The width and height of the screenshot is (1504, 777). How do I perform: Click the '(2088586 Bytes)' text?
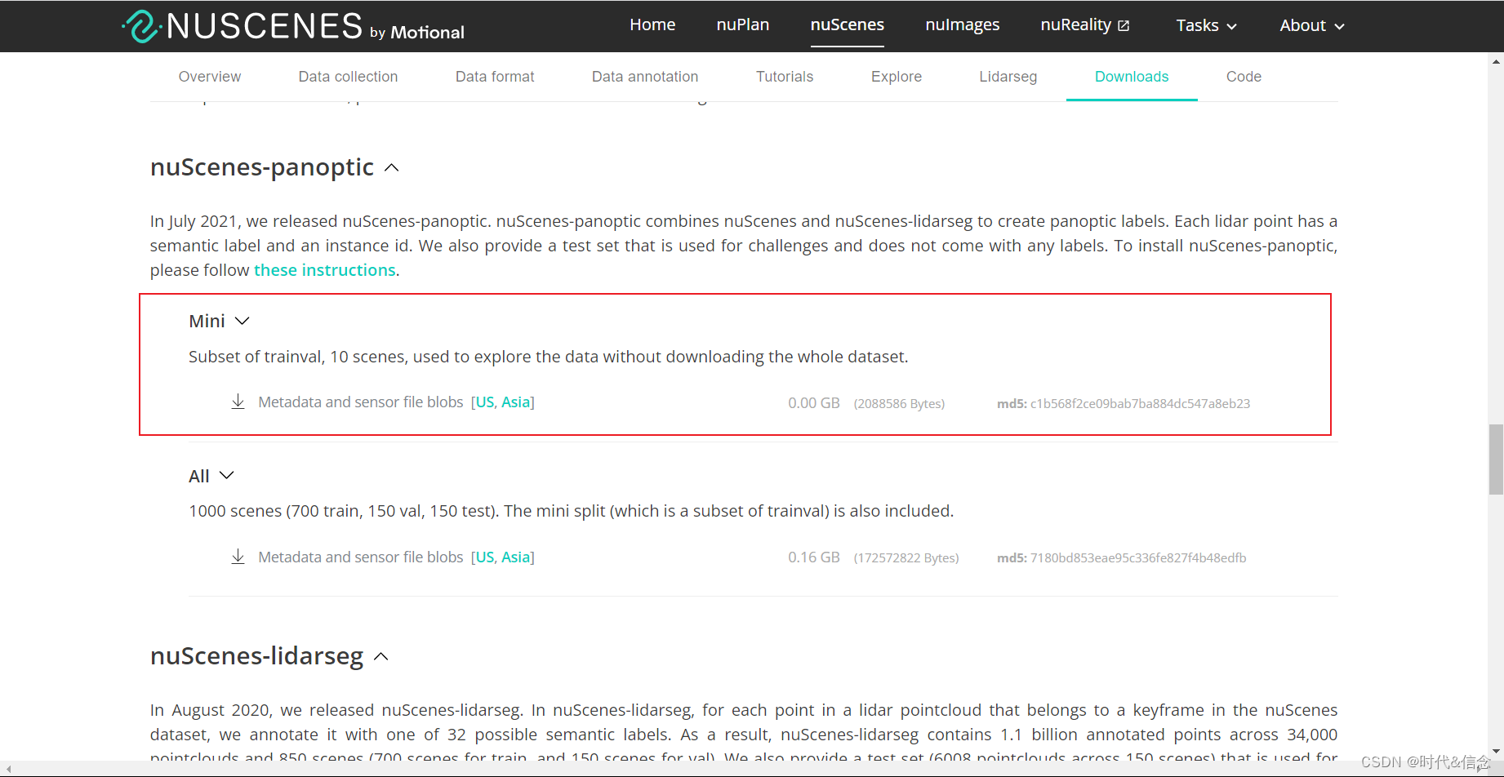tap(899, 403)
